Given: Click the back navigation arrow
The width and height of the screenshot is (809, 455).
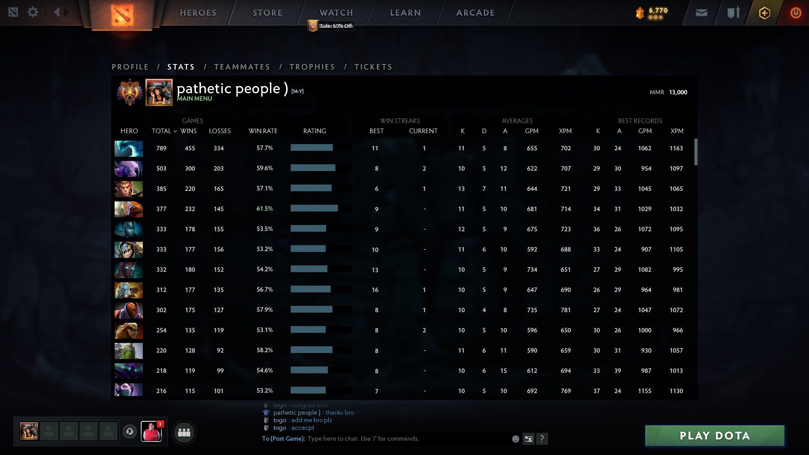Looking at the screenshot, I should 56,12.
